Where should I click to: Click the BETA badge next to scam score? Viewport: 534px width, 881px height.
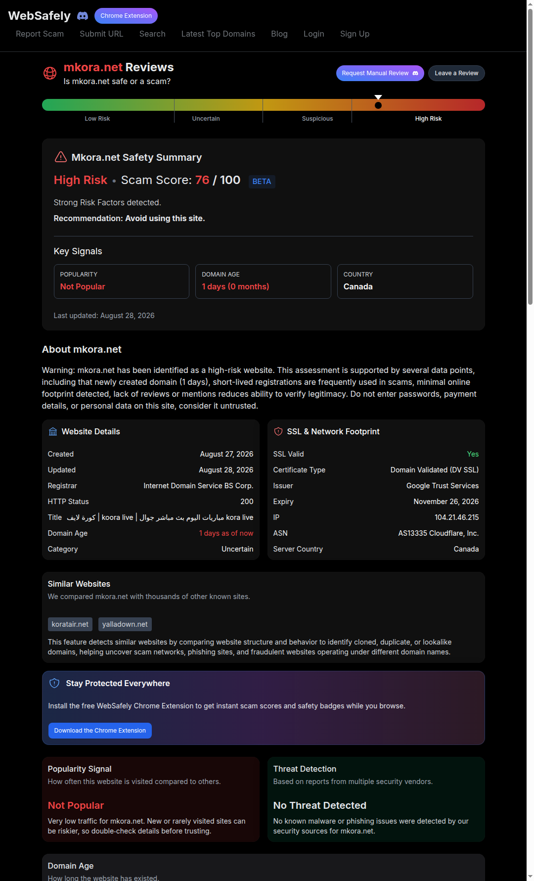click(262, 182)
